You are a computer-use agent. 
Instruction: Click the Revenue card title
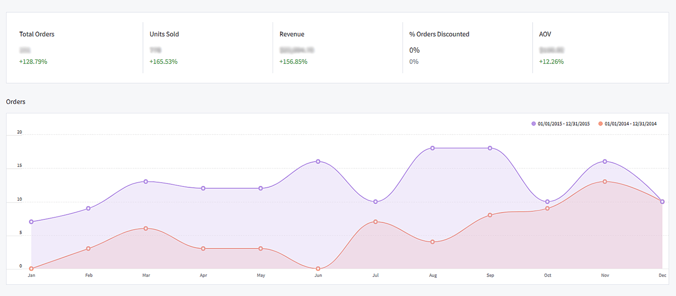(x=292, y=34)
